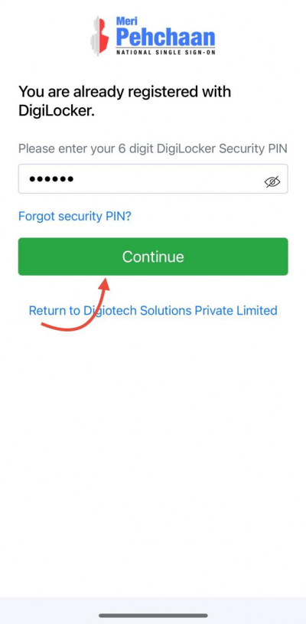Tap the word 'Pehchaan' in the header logo
306x624 pixels.
(166, 37)
